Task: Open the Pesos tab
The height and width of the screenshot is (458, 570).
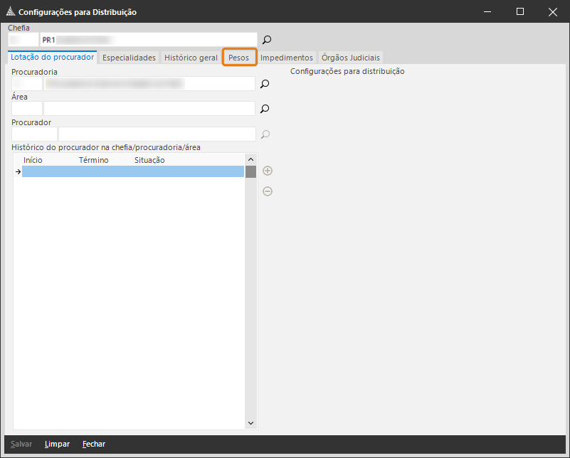Action: 238,58
